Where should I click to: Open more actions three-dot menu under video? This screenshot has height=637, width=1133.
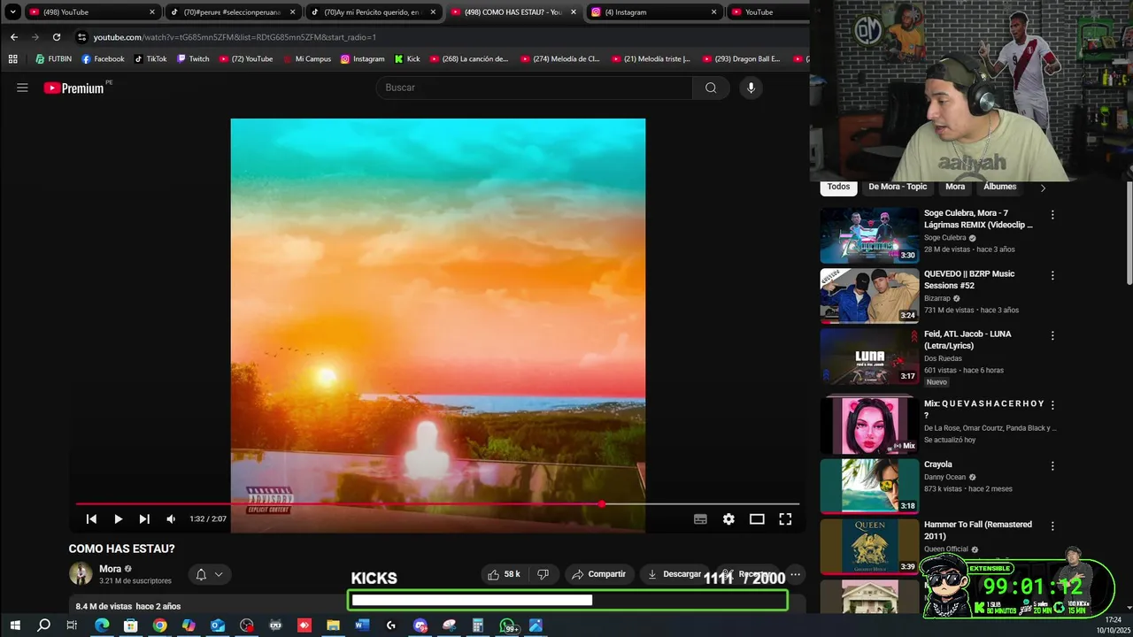[x=795, y=574]
